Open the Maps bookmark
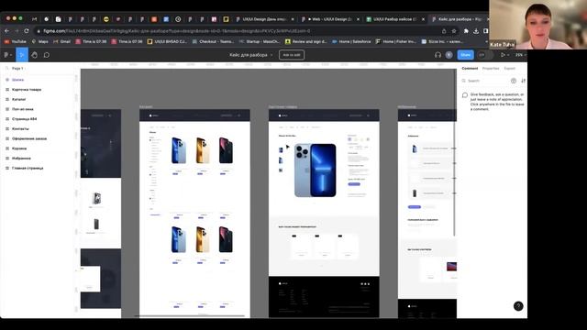 tap(40, 41)
